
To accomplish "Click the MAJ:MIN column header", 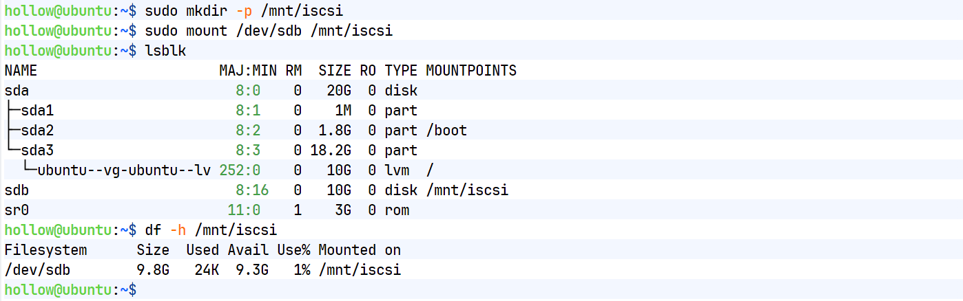I will point(248,71).
